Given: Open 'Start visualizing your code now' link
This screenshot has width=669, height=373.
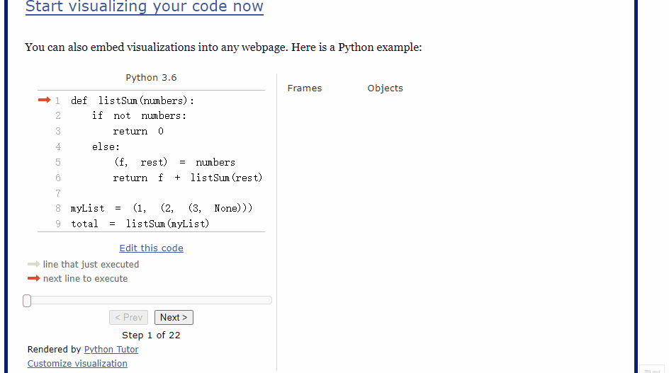Looking at the screenshot, I should 144,7.
